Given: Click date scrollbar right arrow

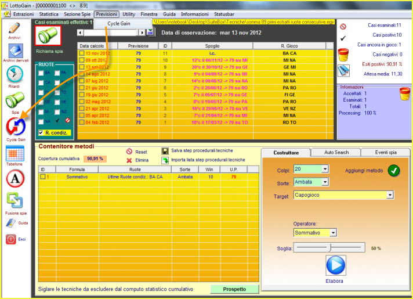Looking at the screenshot, I should (142, 33).
